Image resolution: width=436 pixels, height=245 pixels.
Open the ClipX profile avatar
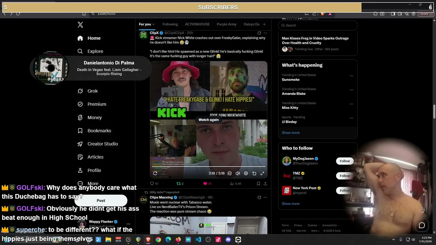pos(143,35)
